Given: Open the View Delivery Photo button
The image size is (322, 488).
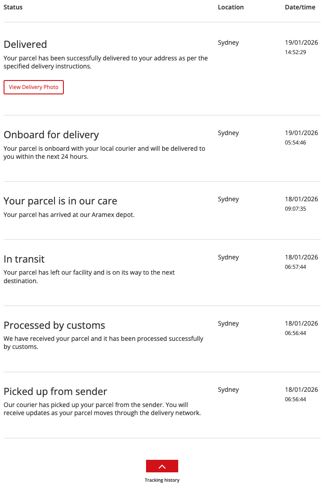Looking at the screenshot, I should click(33, 87).
